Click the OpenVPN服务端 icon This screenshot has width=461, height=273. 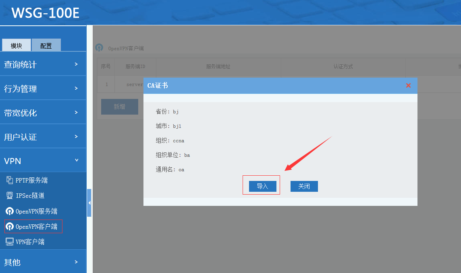[x=10, y=211]
